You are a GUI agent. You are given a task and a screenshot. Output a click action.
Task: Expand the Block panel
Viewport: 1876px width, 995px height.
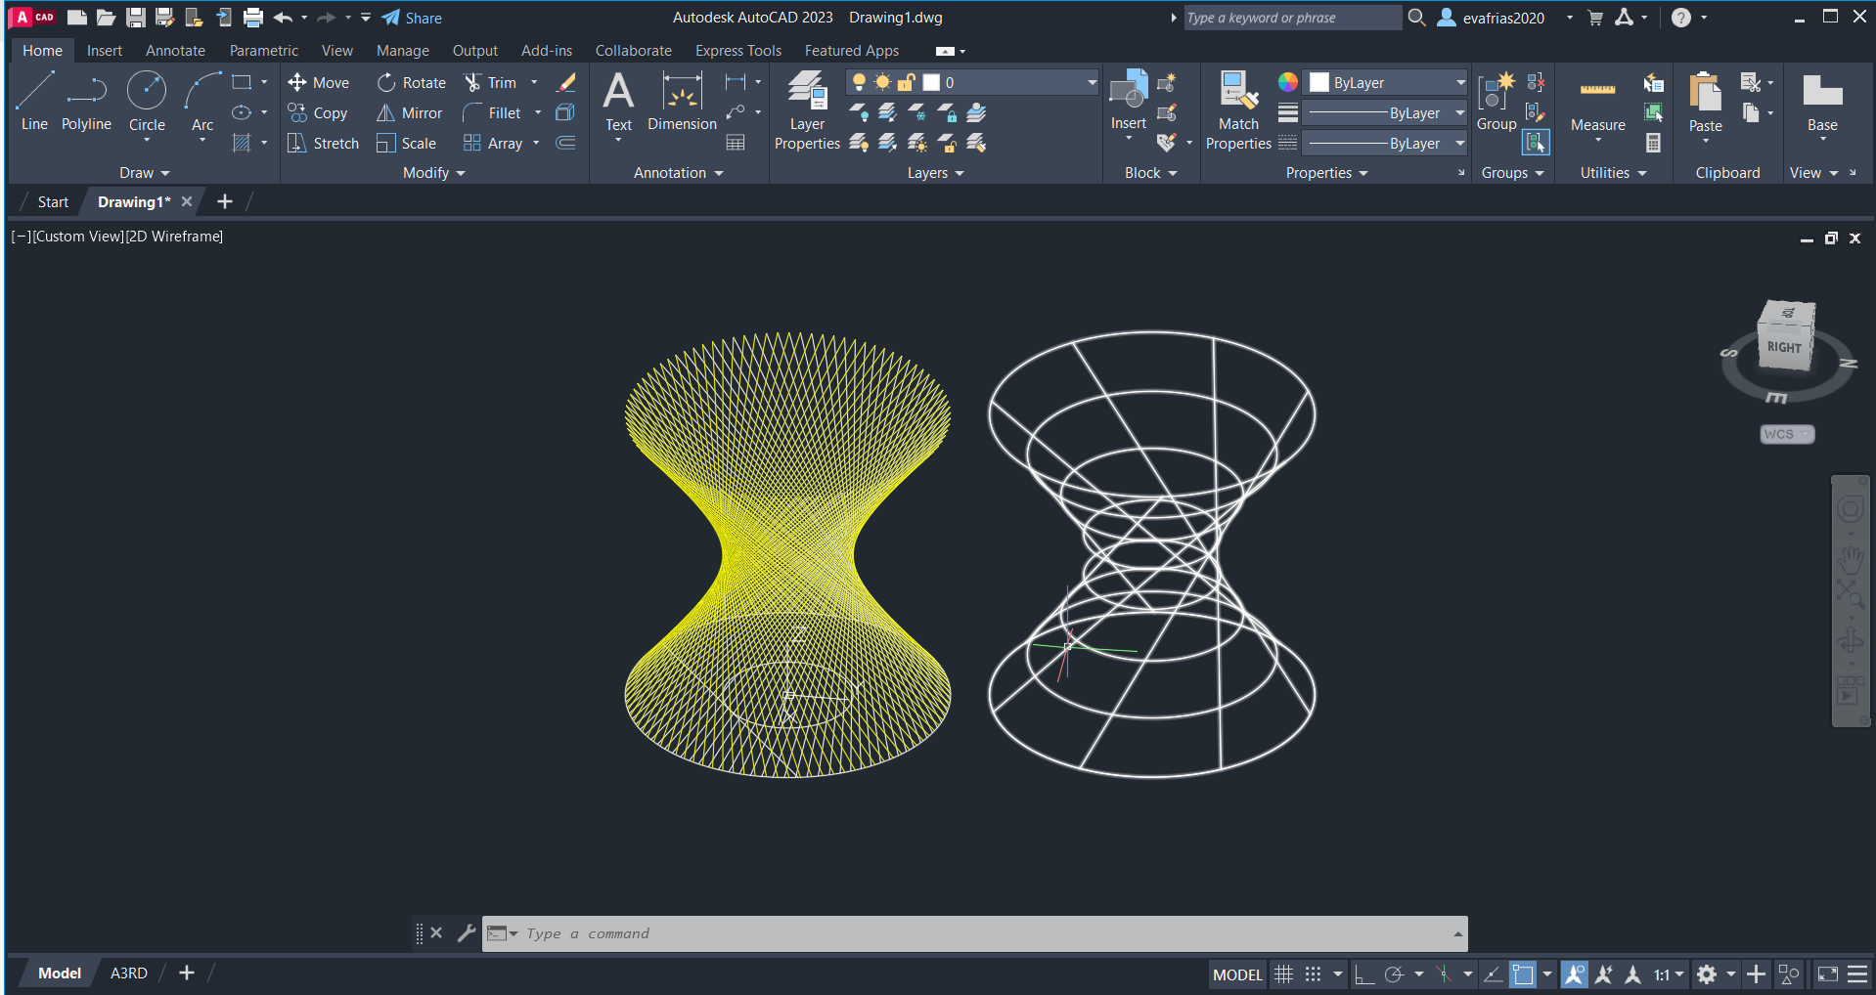(x=1151, y=173)
